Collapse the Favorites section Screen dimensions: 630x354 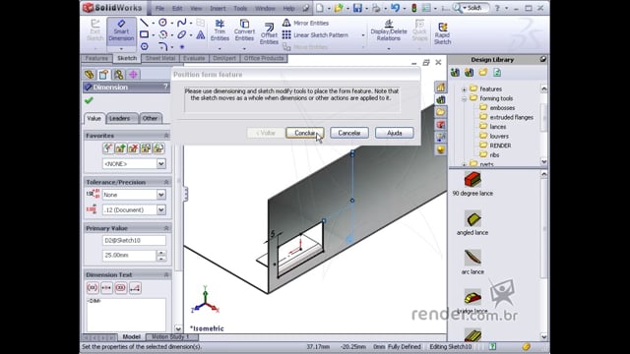coord(166,136)
